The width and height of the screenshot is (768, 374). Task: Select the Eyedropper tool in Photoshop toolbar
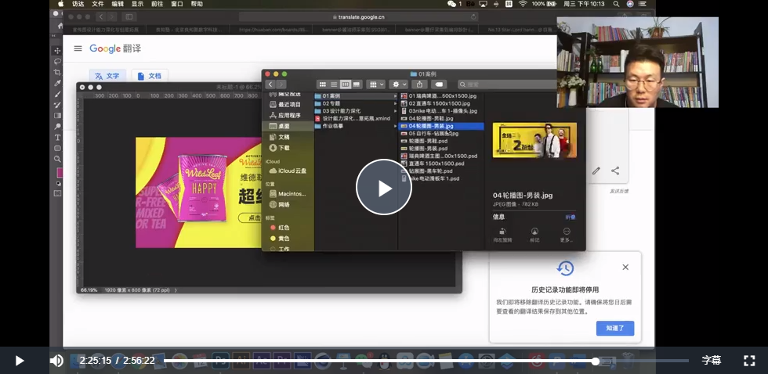coord(57,83)
